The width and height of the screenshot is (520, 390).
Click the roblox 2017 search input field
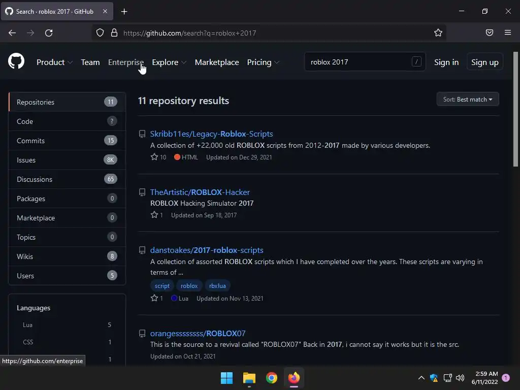(365, 61)
